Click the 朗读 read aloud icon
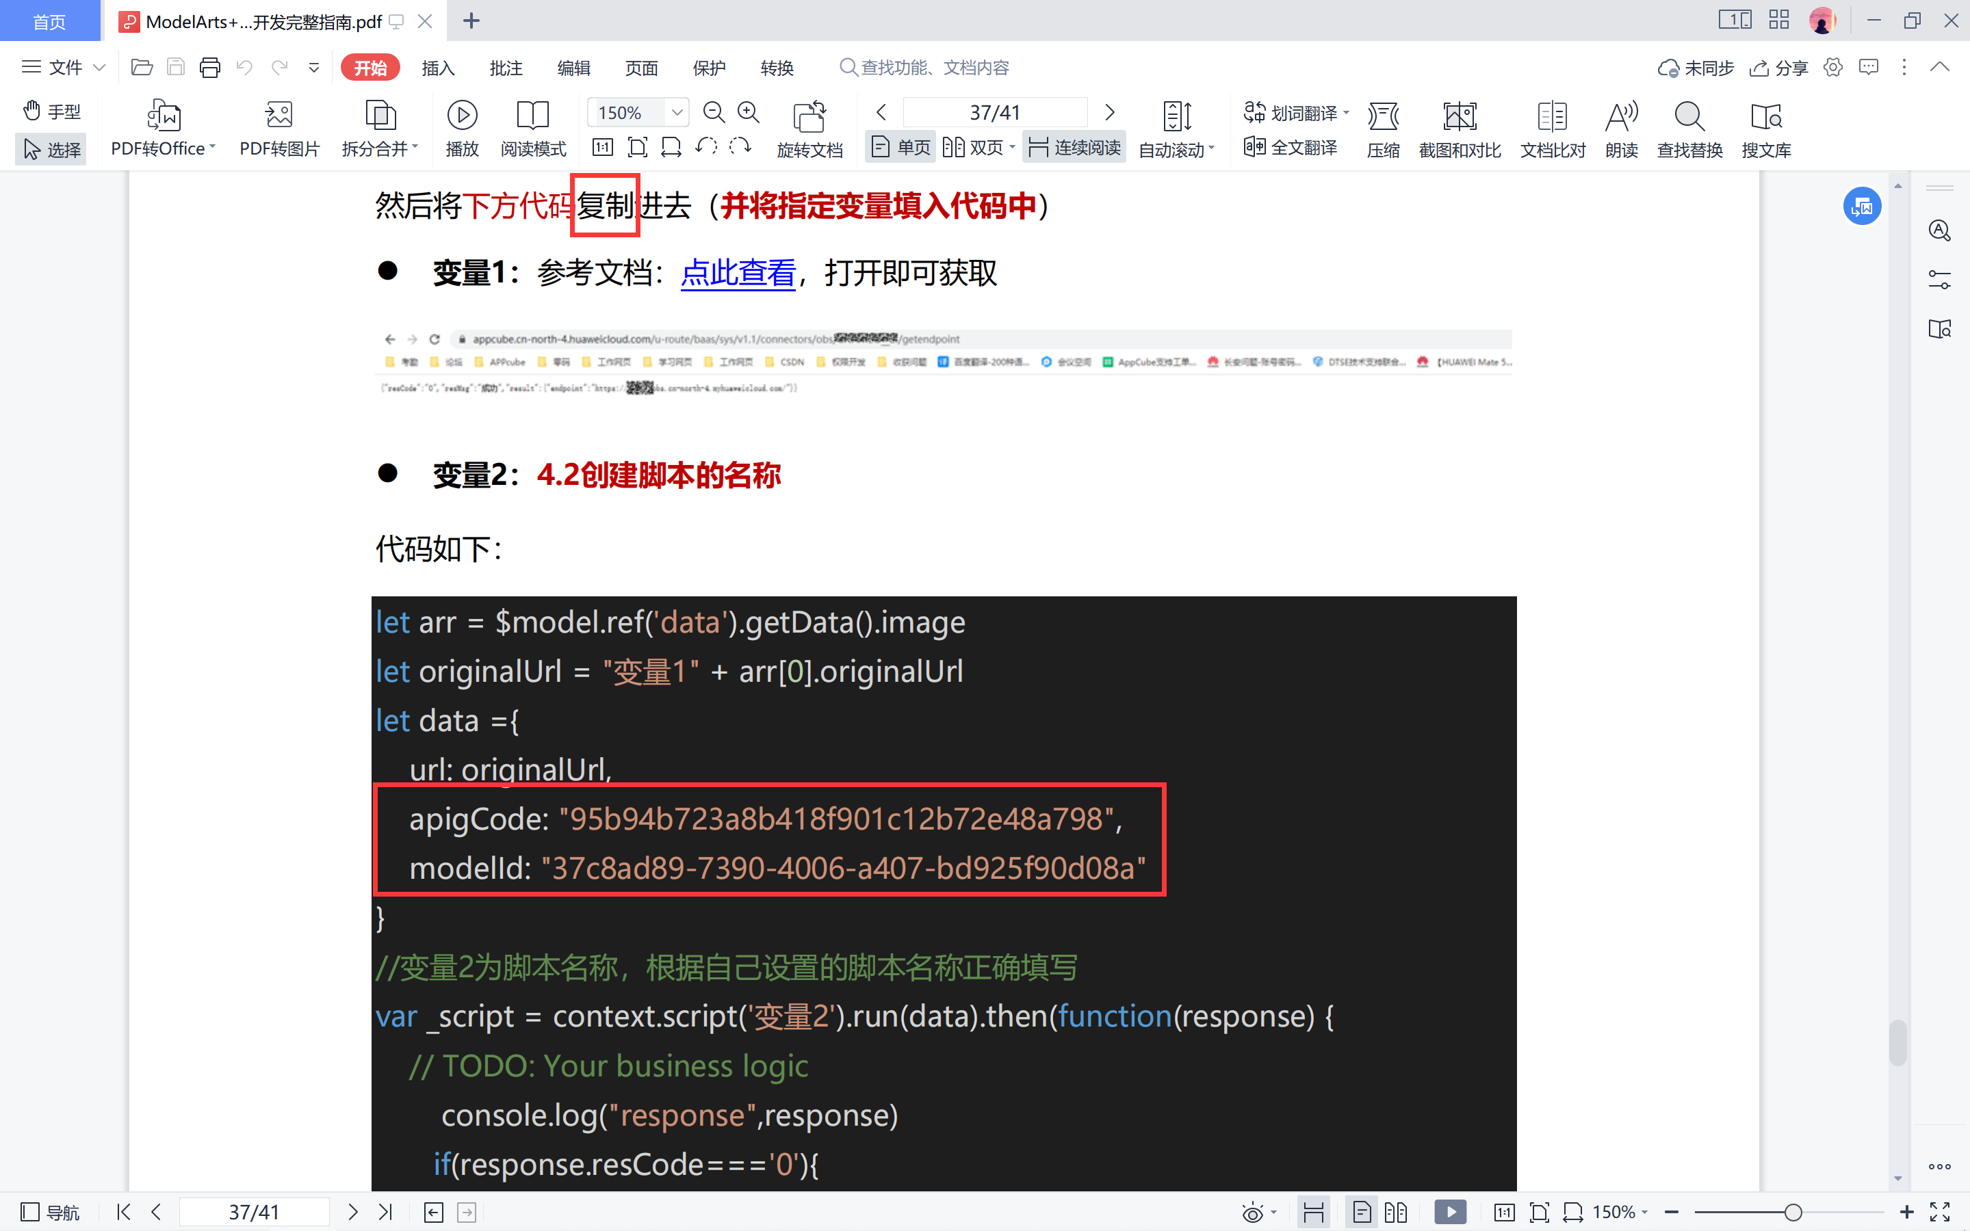The width and height of the screenshot is (1970, 1231). click(1620, 116)
